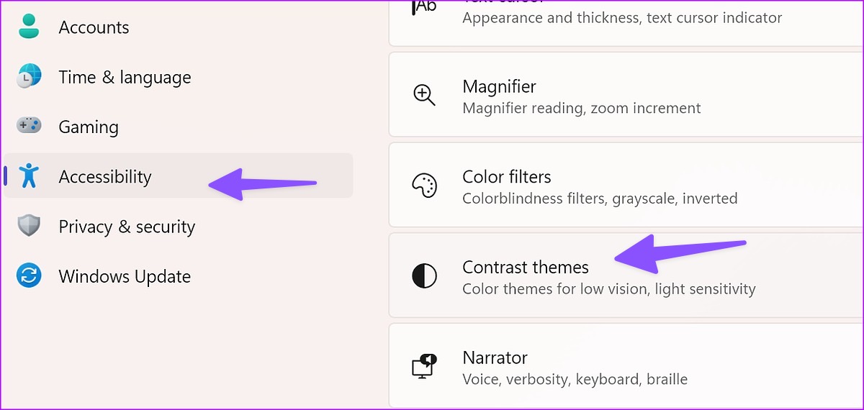Click the Narrator monitor-speaker icon
864x410 pixels.
point(424,366)
